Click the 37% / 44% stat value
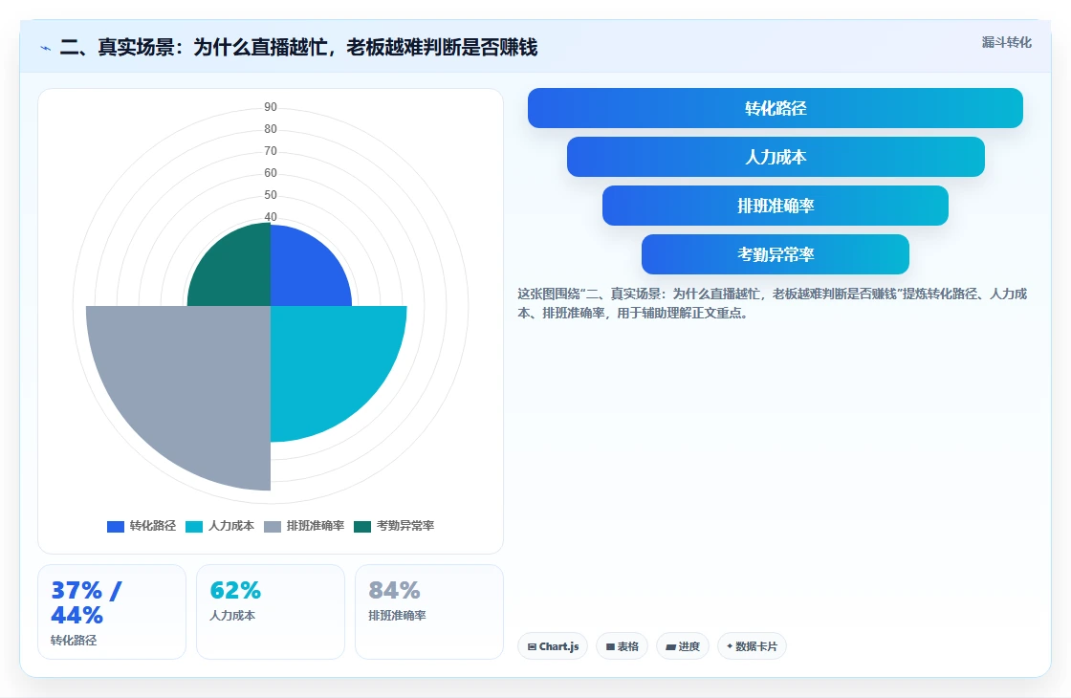Image resolution: width=1071 pixels, height=698 pixels. point(86,602)
